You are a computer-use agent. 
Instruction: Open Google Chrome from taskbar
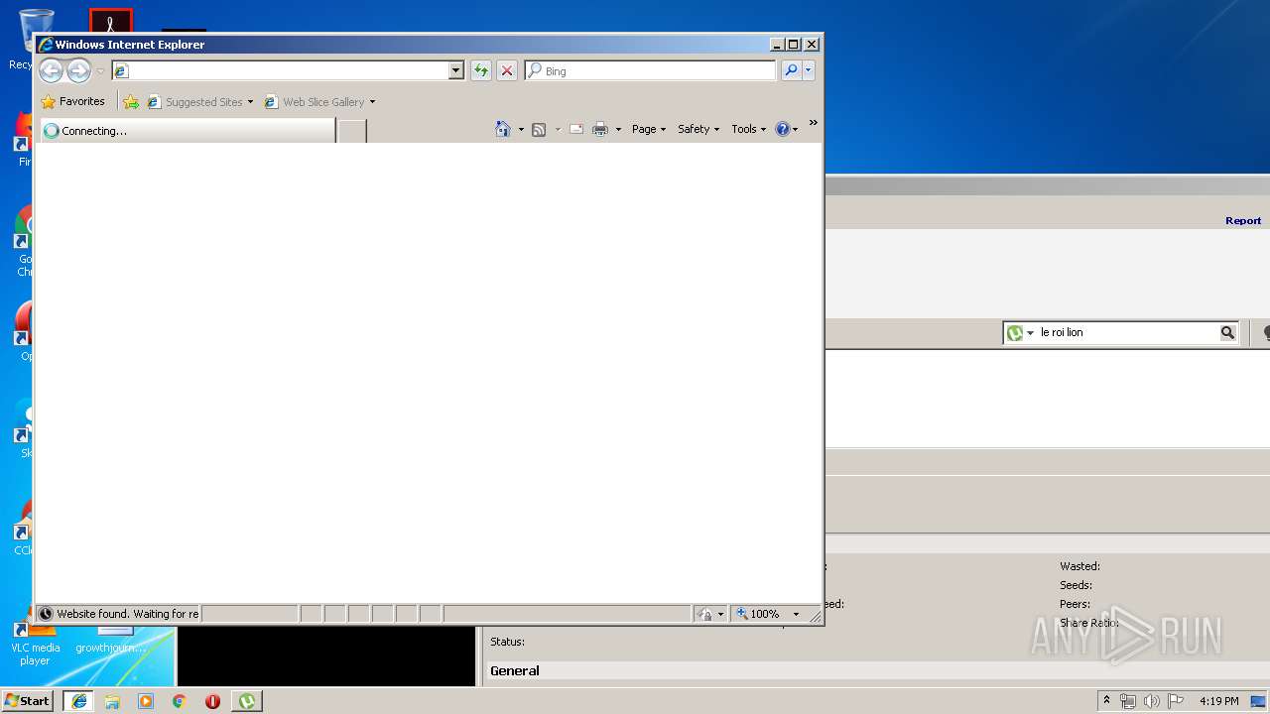click(180, 701)
